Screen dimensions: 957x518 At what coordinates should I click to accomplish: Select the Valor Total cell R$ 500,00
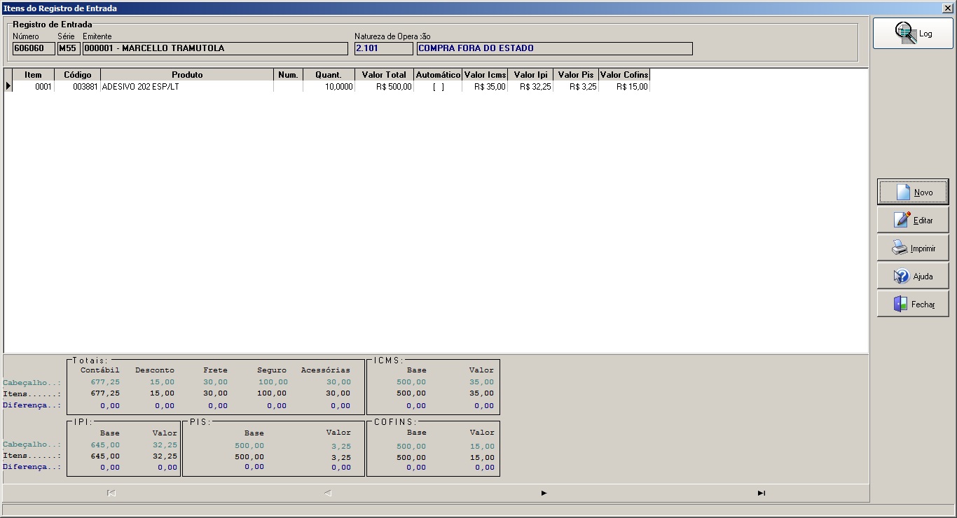pos(384,87)
